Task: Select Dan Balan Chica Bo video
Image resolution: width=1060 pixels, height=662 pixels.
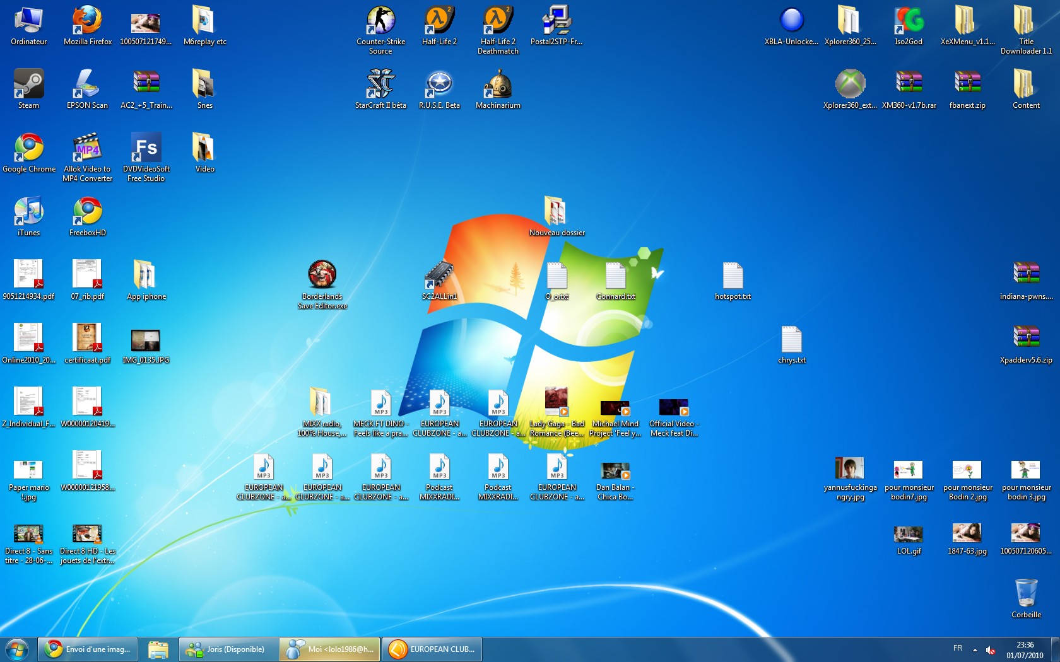Action: [x=615, y=480]
